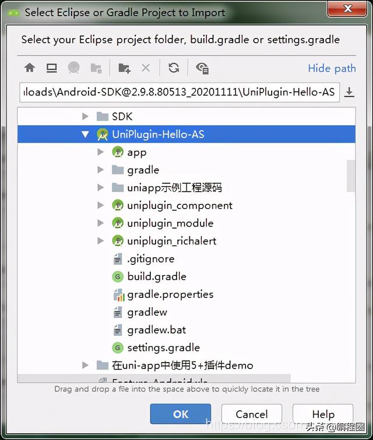This screenshot has height=440, width=373.
Task: Expand the 在uni-app中使用5+插件demo folder
Action: click(x=85, y=365)
